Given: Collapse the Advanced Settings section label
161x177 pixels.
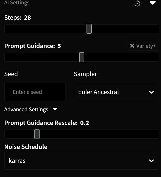Looking at the screenshot, I should coord(26,109).
